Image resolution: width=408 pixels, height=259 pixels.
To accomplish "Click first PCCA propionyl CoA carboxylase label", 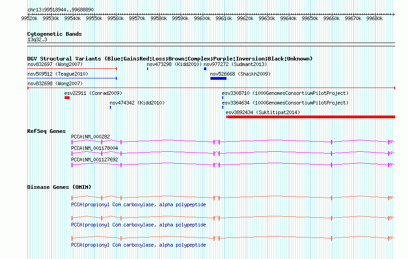I will coord(138,204).
